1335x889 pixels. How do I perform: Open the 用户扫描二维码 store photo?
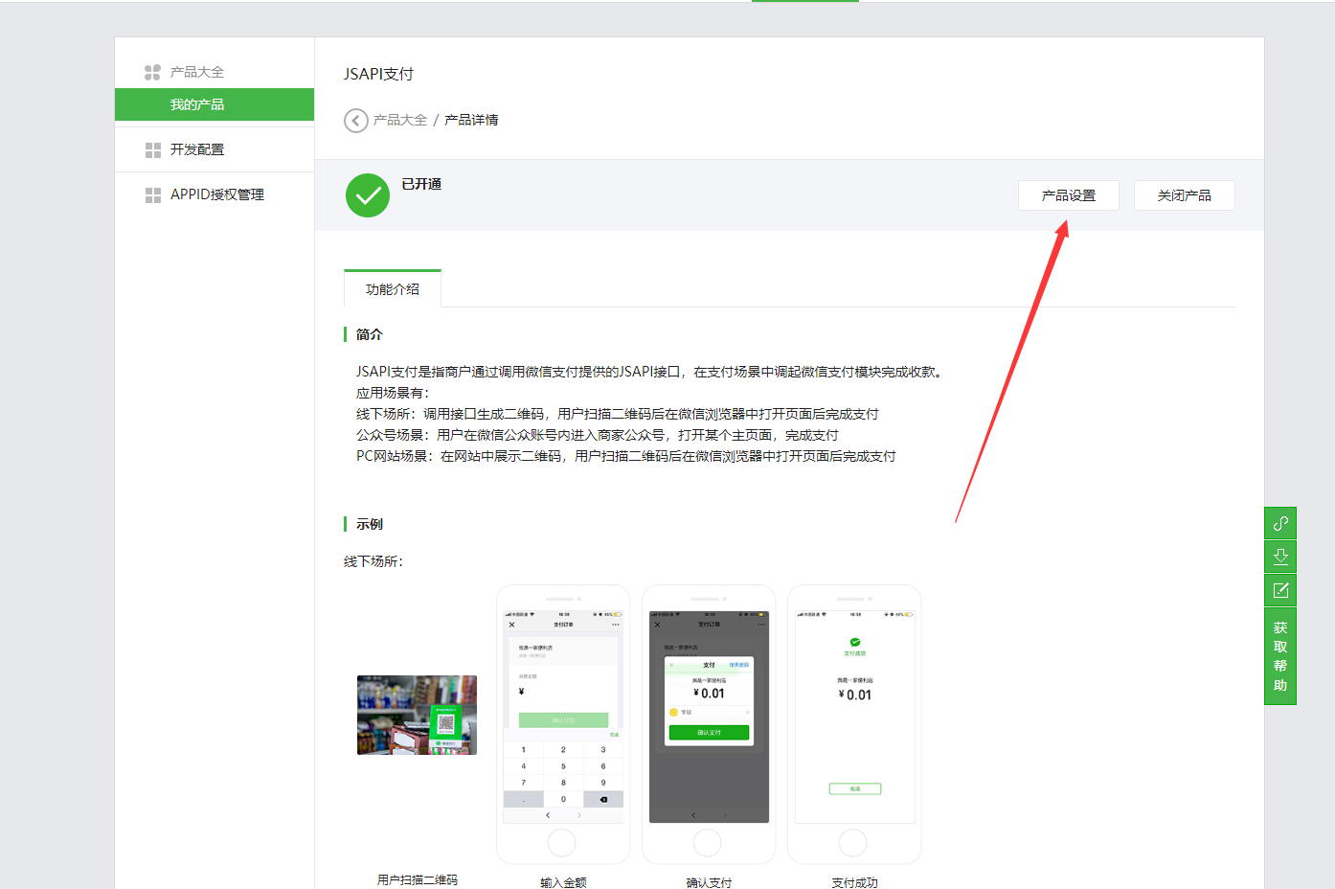coord(417,715)
